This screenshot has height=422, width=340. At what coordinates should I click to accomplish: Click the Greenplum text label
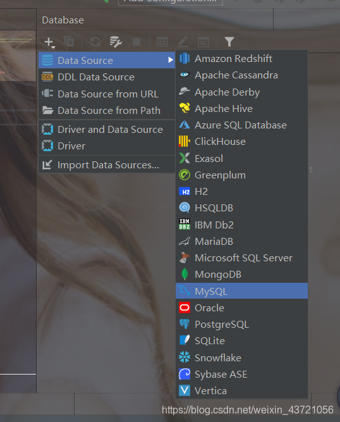point(220,175)
